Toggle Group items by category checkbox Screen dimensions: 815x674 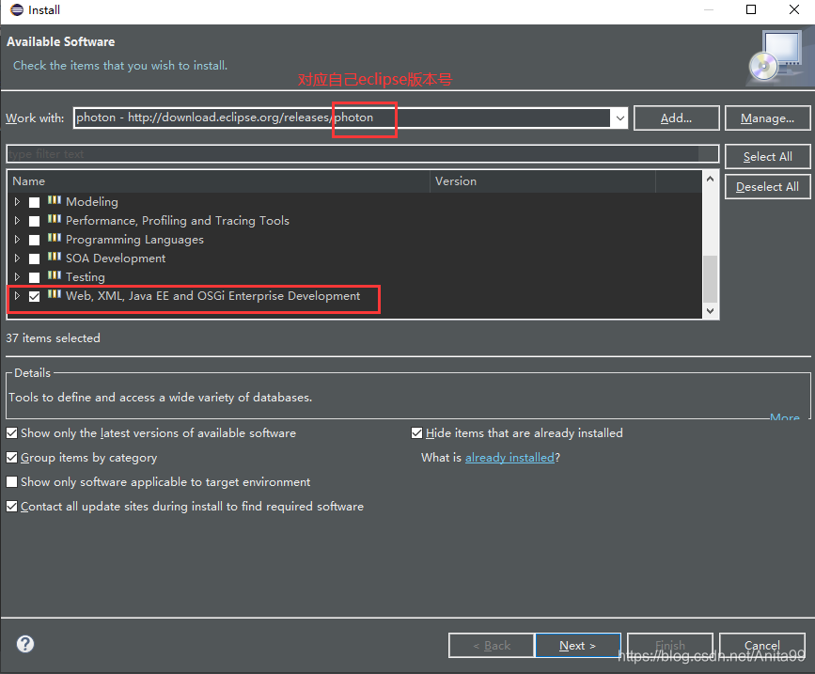click(x=12, y=457)
